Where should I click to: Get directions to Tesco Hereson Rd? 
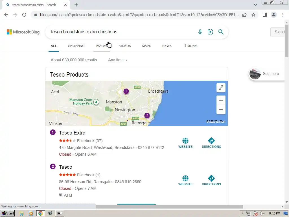[211, 181]
